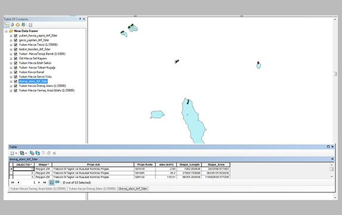The width and height of the screenshot is (342, 215).
Task: Click alan (km²) column header
Action: 166,164
